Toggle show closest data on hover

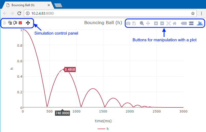184,23
